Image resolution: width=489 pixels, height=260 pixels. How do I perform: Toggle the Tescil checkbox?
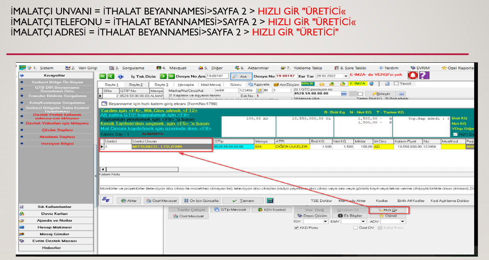click(396, 84)
